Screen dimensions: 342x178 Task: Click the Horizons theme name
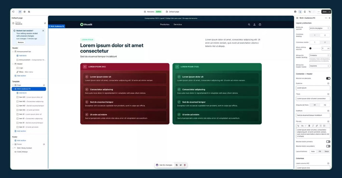151,12
